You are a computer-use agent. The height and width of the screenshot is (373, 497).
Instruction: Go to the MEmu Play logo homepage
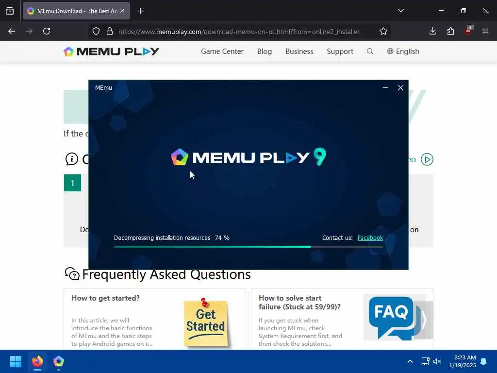111,51
